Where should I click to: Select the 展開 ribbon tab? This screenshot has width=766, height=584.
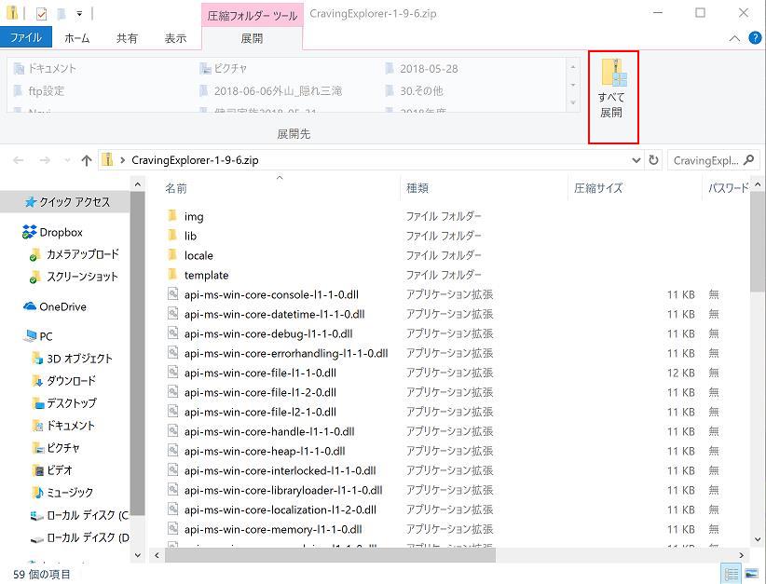pyautogui.click(x=253, y=38)
